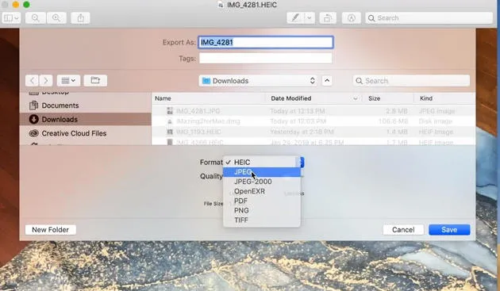The height and width of the screenshot is (291, 500).
Task: Choose JPEG-2000 from the Format menu
Action: click(x=261, y=182)
